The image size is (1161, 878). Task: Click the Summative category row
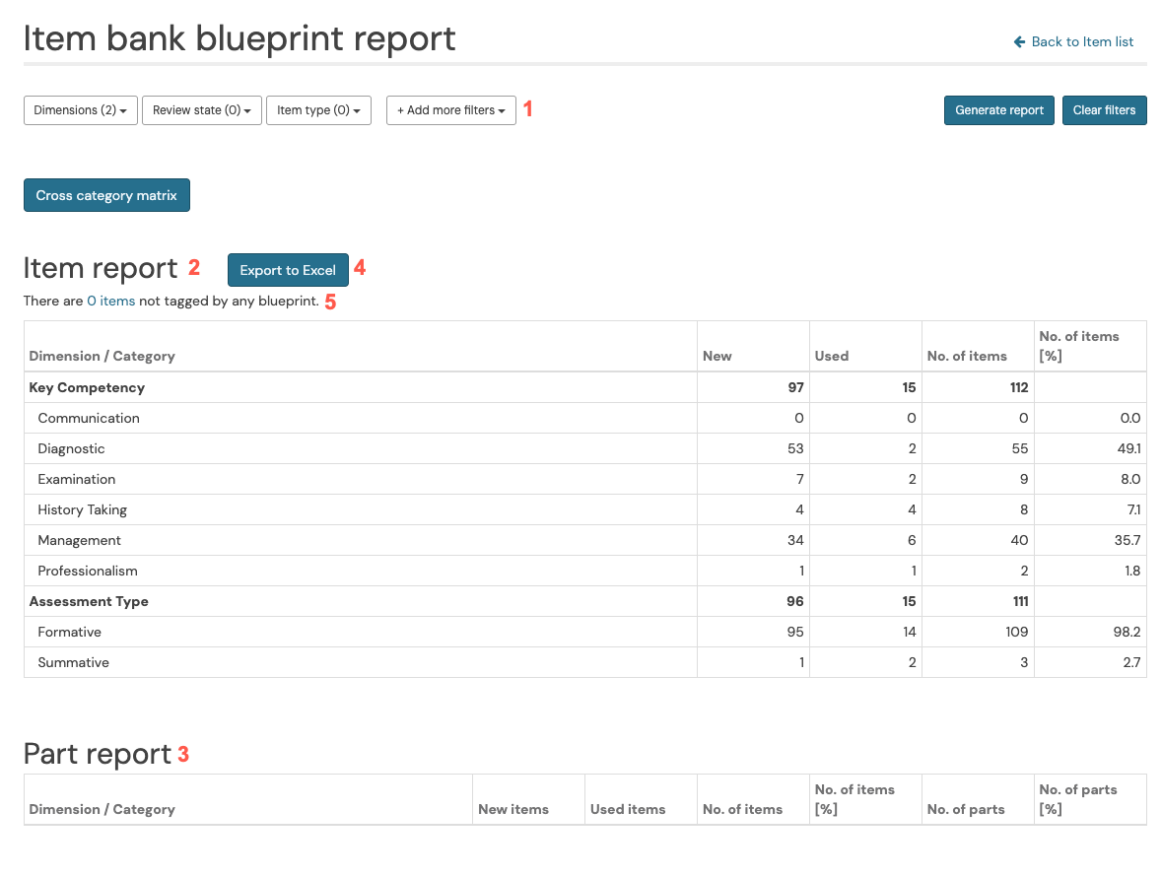[x=71, y=662]
